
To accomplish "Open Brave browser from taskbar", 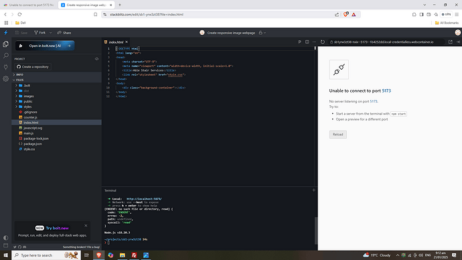I will 98,255.
